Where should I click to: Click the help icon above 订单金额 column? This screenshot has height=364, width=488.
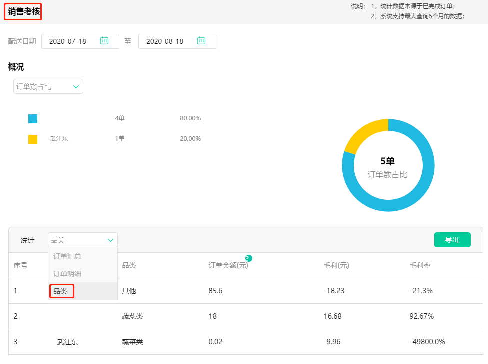coord(248,258)
